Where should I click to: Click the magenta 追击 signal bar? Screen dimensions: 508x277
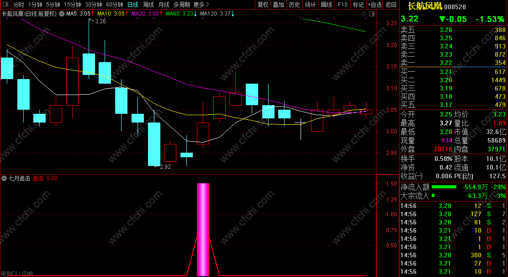click(x=203, y=230)
